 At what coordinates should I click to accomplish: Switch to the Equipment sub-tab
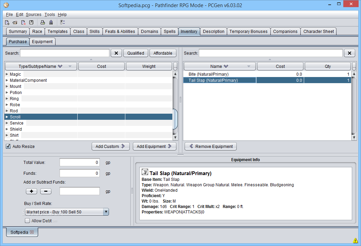click(42, 41)
